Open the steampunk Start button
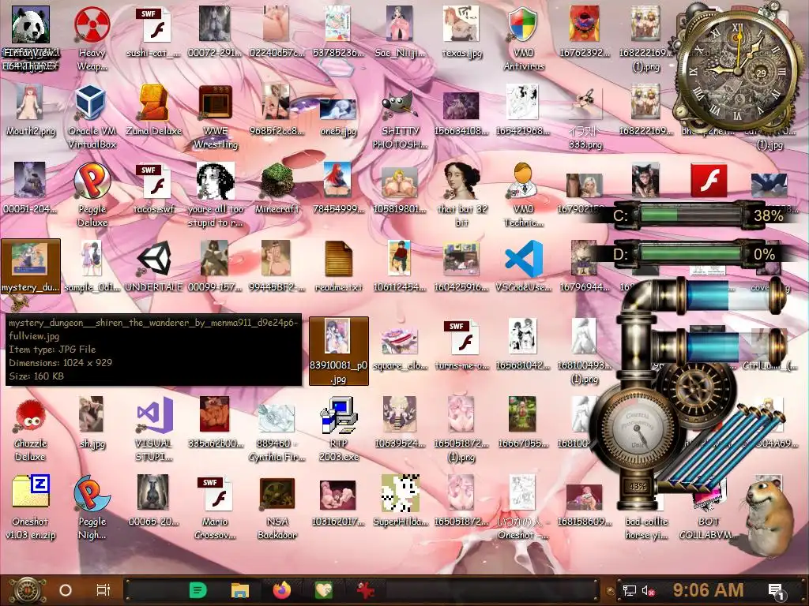Image resolution: width=809 pixels, height=606 pixels. [x=27, y=590]
